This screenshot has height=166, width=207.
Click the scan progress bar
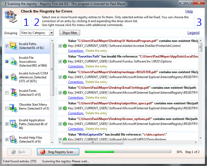click(x=128, y=152)
